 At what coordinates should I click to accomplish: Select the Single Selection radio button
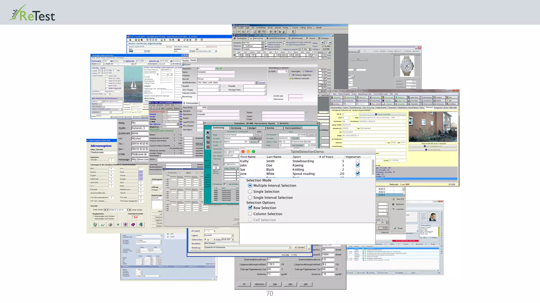point(250,191)
